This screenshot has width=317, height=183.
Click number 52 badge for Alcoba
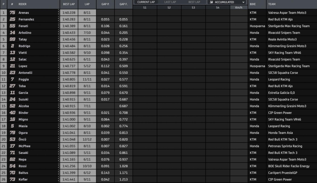(x=12, y=106)
